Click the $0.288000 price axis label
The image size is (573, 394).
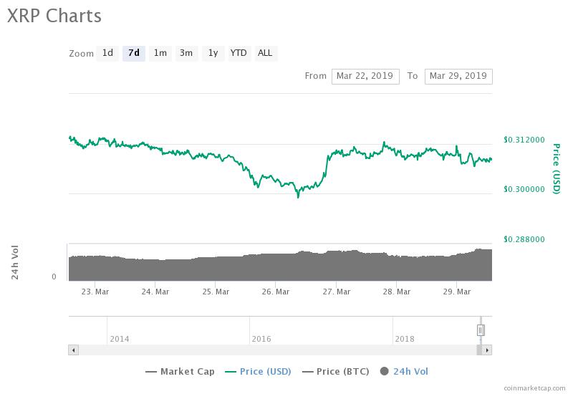tap(524, 239)
